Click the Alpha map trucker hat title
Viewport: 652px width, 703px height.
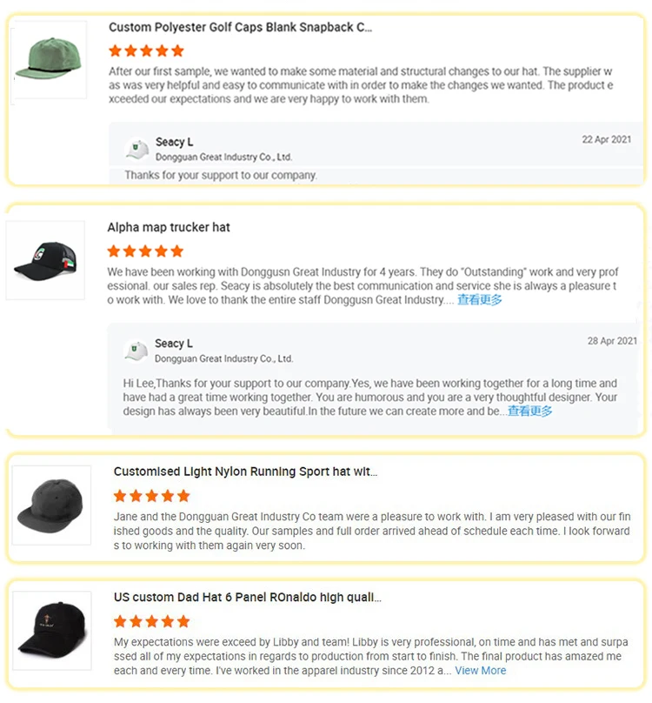[x=169, y=227]
